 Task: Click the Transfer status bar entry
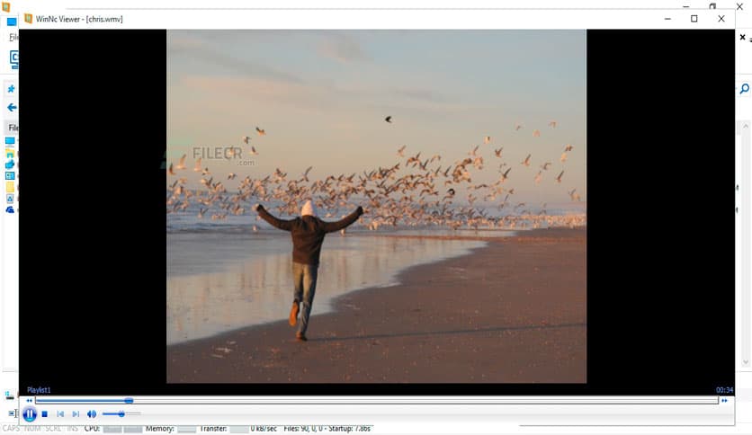pyautogui.click(x=213, y=429)
